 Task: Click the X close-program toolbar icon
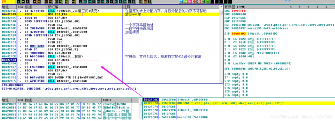(x=27, y=2)
